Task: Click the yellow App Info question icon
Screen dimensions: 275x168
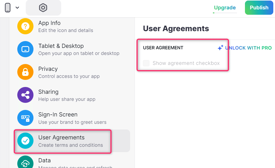Action: pyautogui.click(x=26, y=26)
